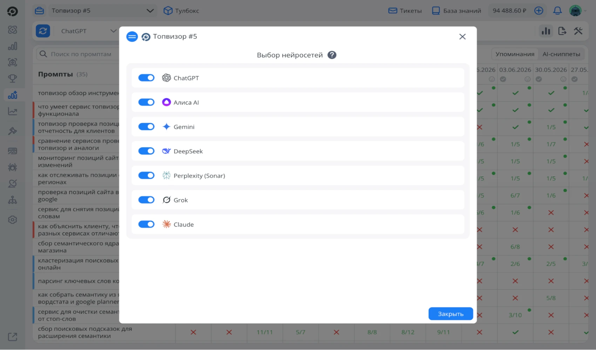This screenshot has height=350, width=596.
Task: Open the База знаний link
Action: tap(456, 10)
